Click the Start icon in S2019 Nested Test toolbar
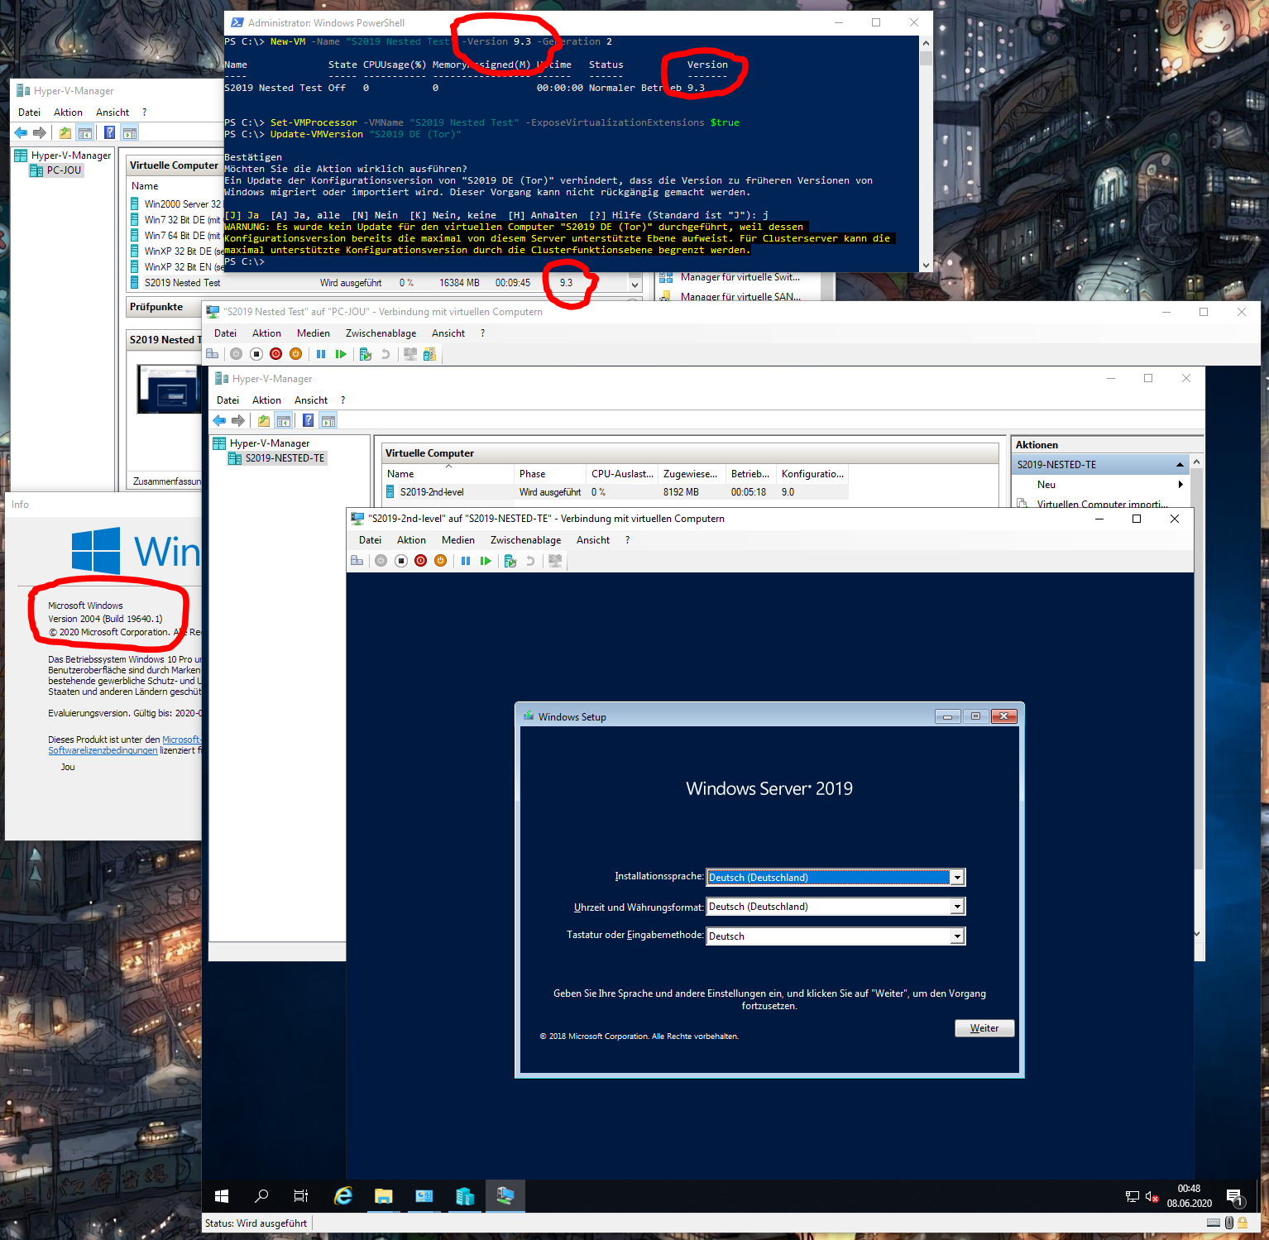This screenshot has width=1269, height=1240. click(x=236, y=354)
